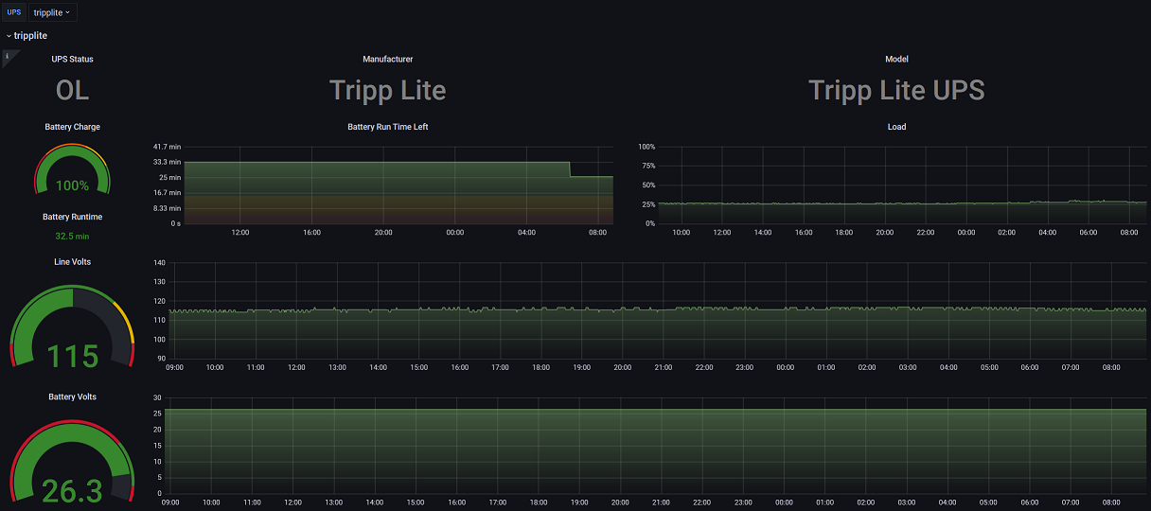Click the Tripp Lite UPS model value
Image resolution: width=1151 pixels, height=511 pixels.
[896, 91]
